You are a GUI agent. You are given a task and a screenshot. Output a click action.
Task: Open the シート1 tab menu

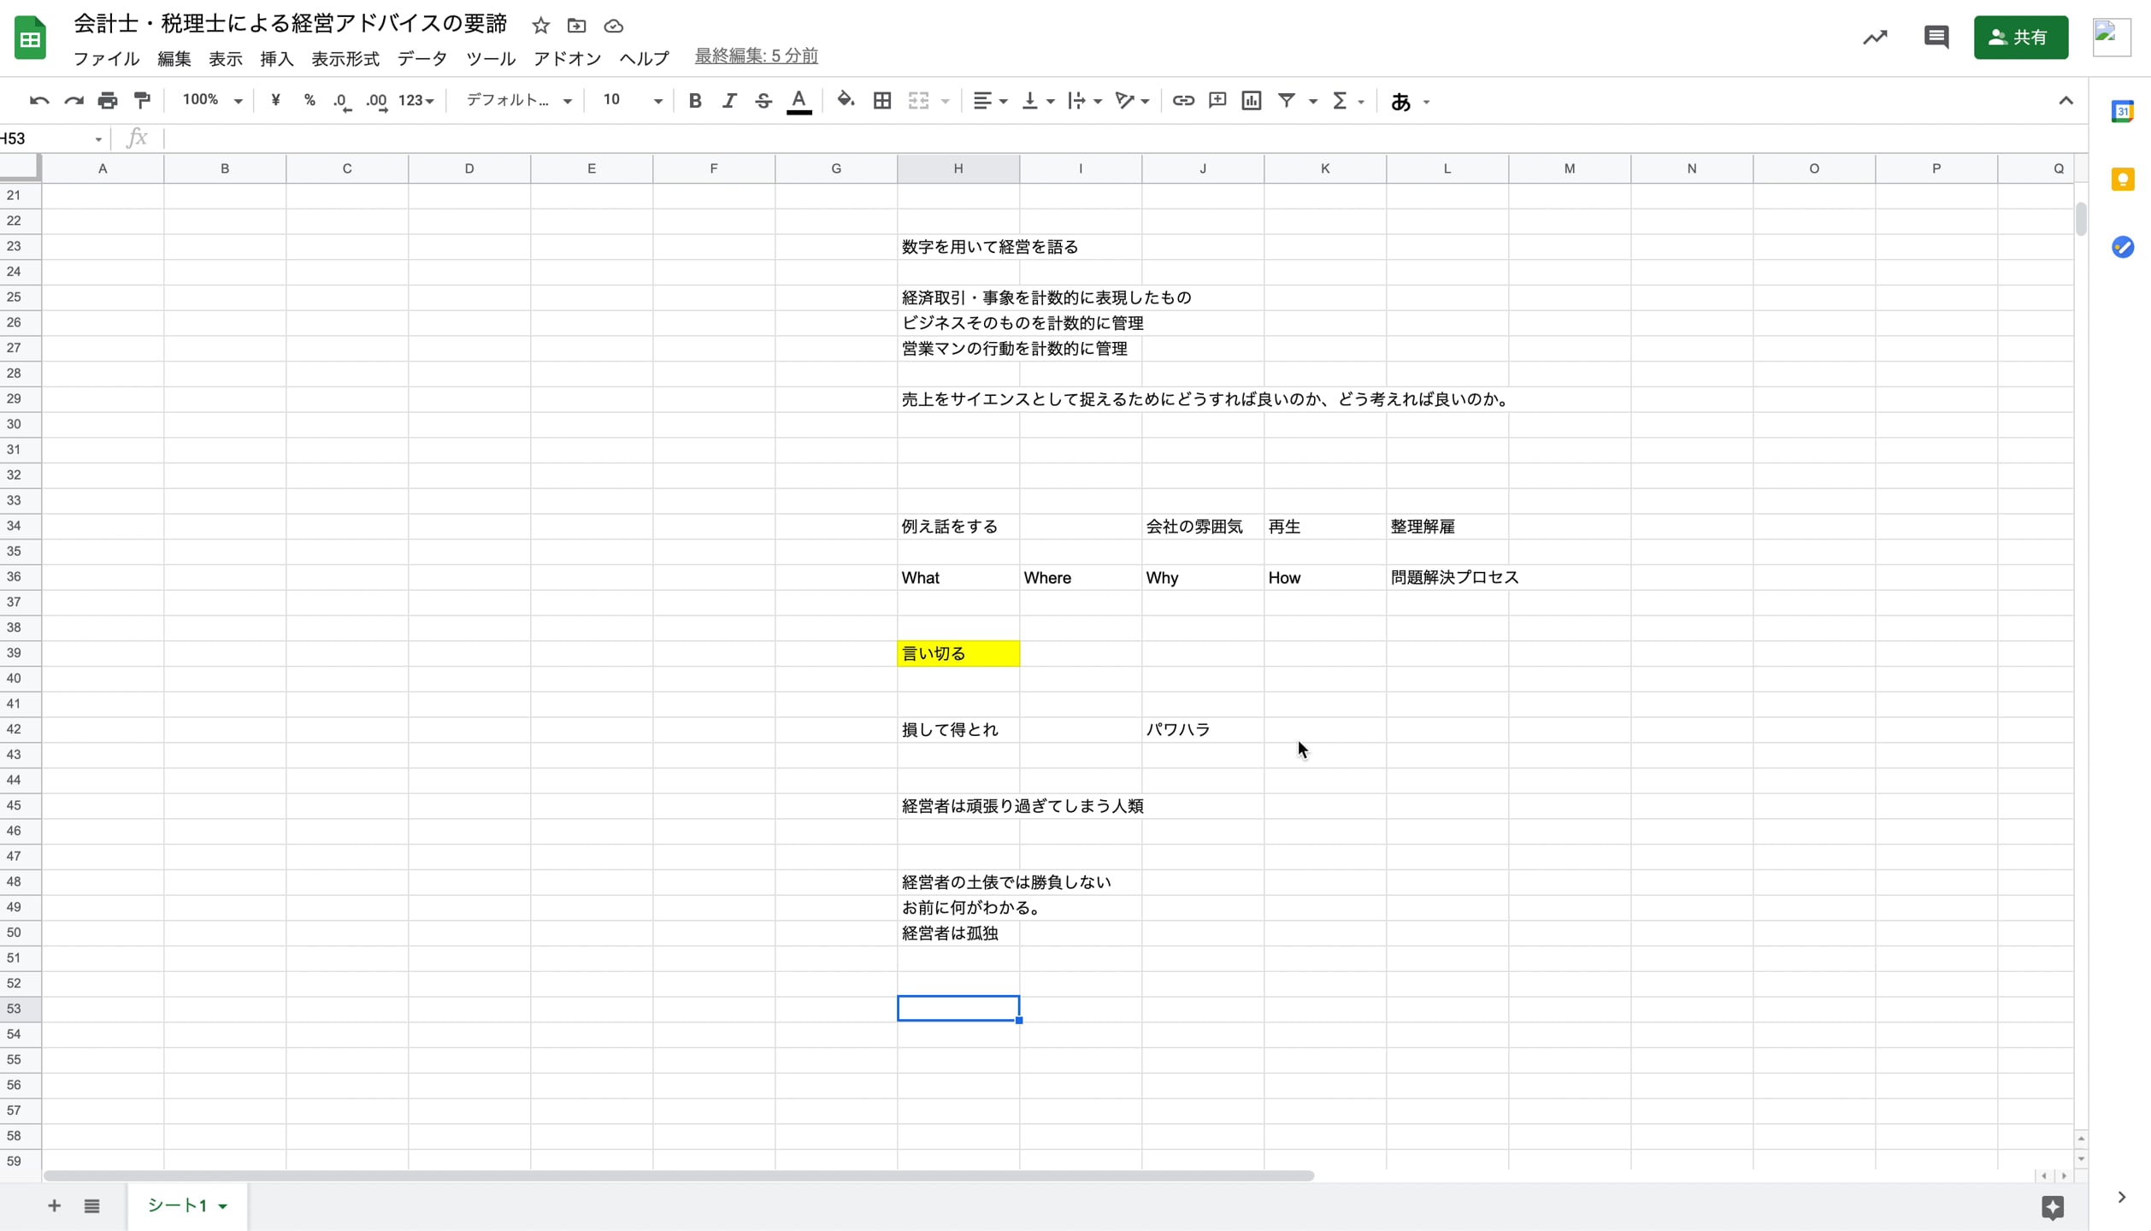(224, 1205)
